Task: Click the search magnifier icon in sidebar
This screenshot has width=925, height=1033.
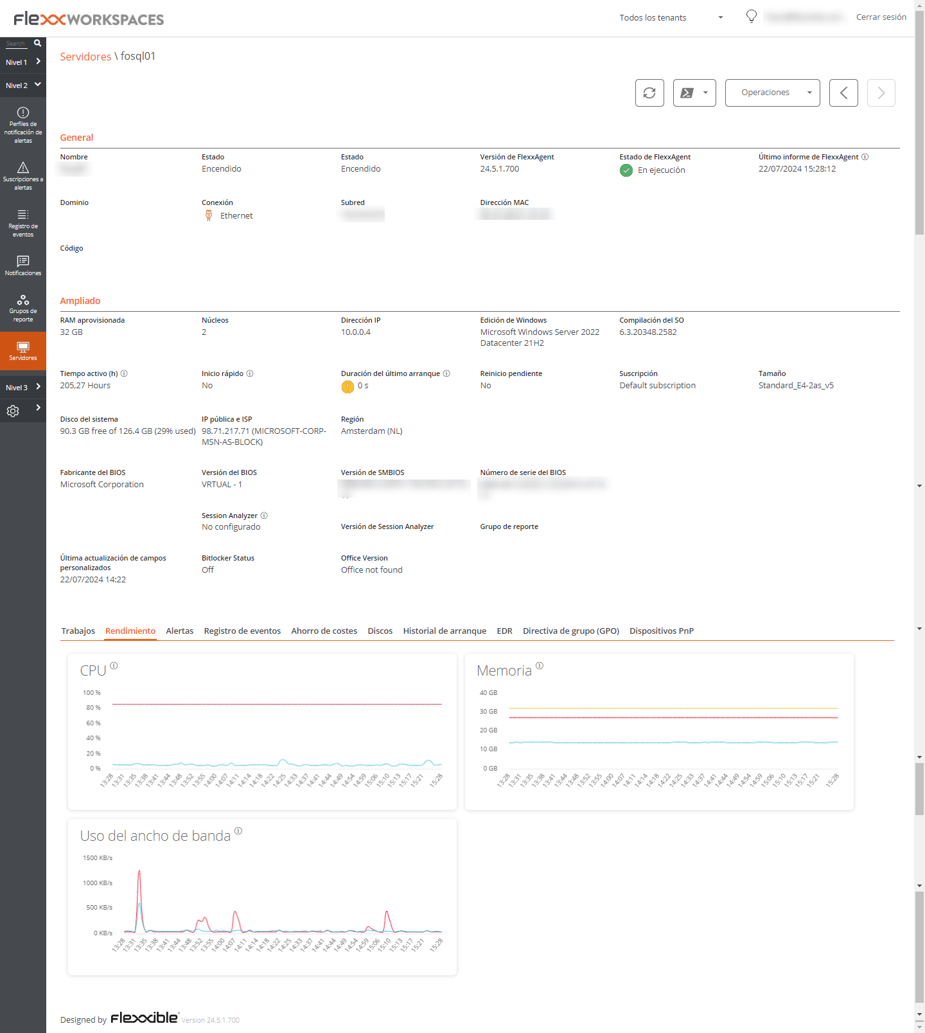Action: pyautogui.click(x=37, y=43)
